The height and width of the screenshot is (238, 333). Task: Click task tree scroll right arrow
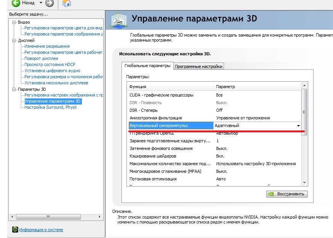(99, 217)
